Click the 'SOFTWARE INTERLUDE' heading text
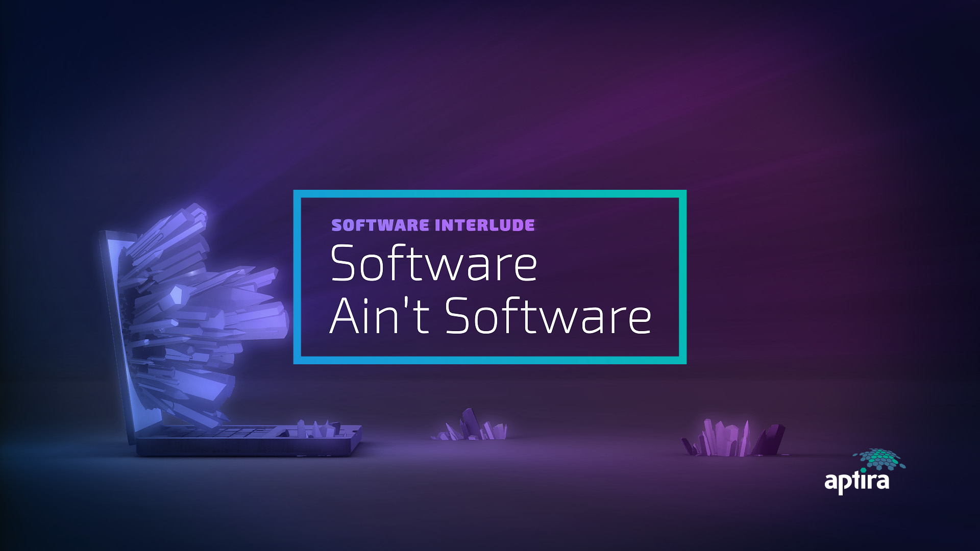This screenshot has width=980, height=551. pyautogui.click(x=433, y=226)
